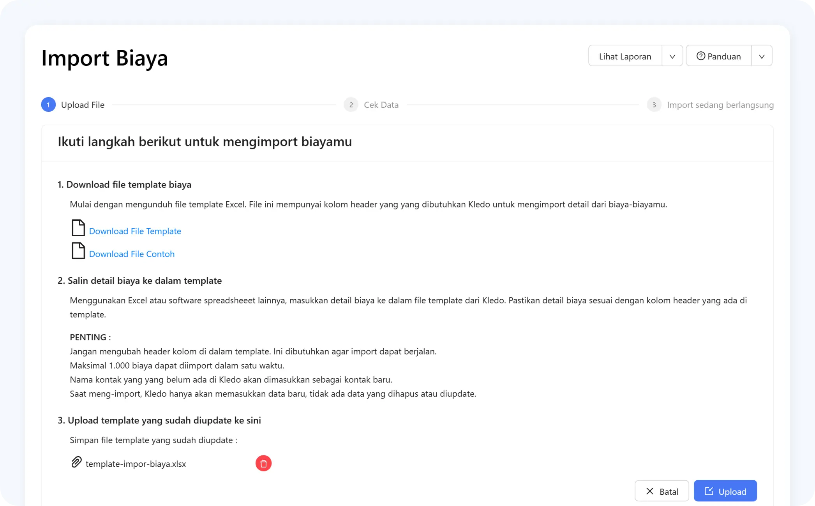Image resolution: width=815 pixels, height=506 pixels.
Task: Click the paperclip attachment icon
Action: (x=76, y=462)
